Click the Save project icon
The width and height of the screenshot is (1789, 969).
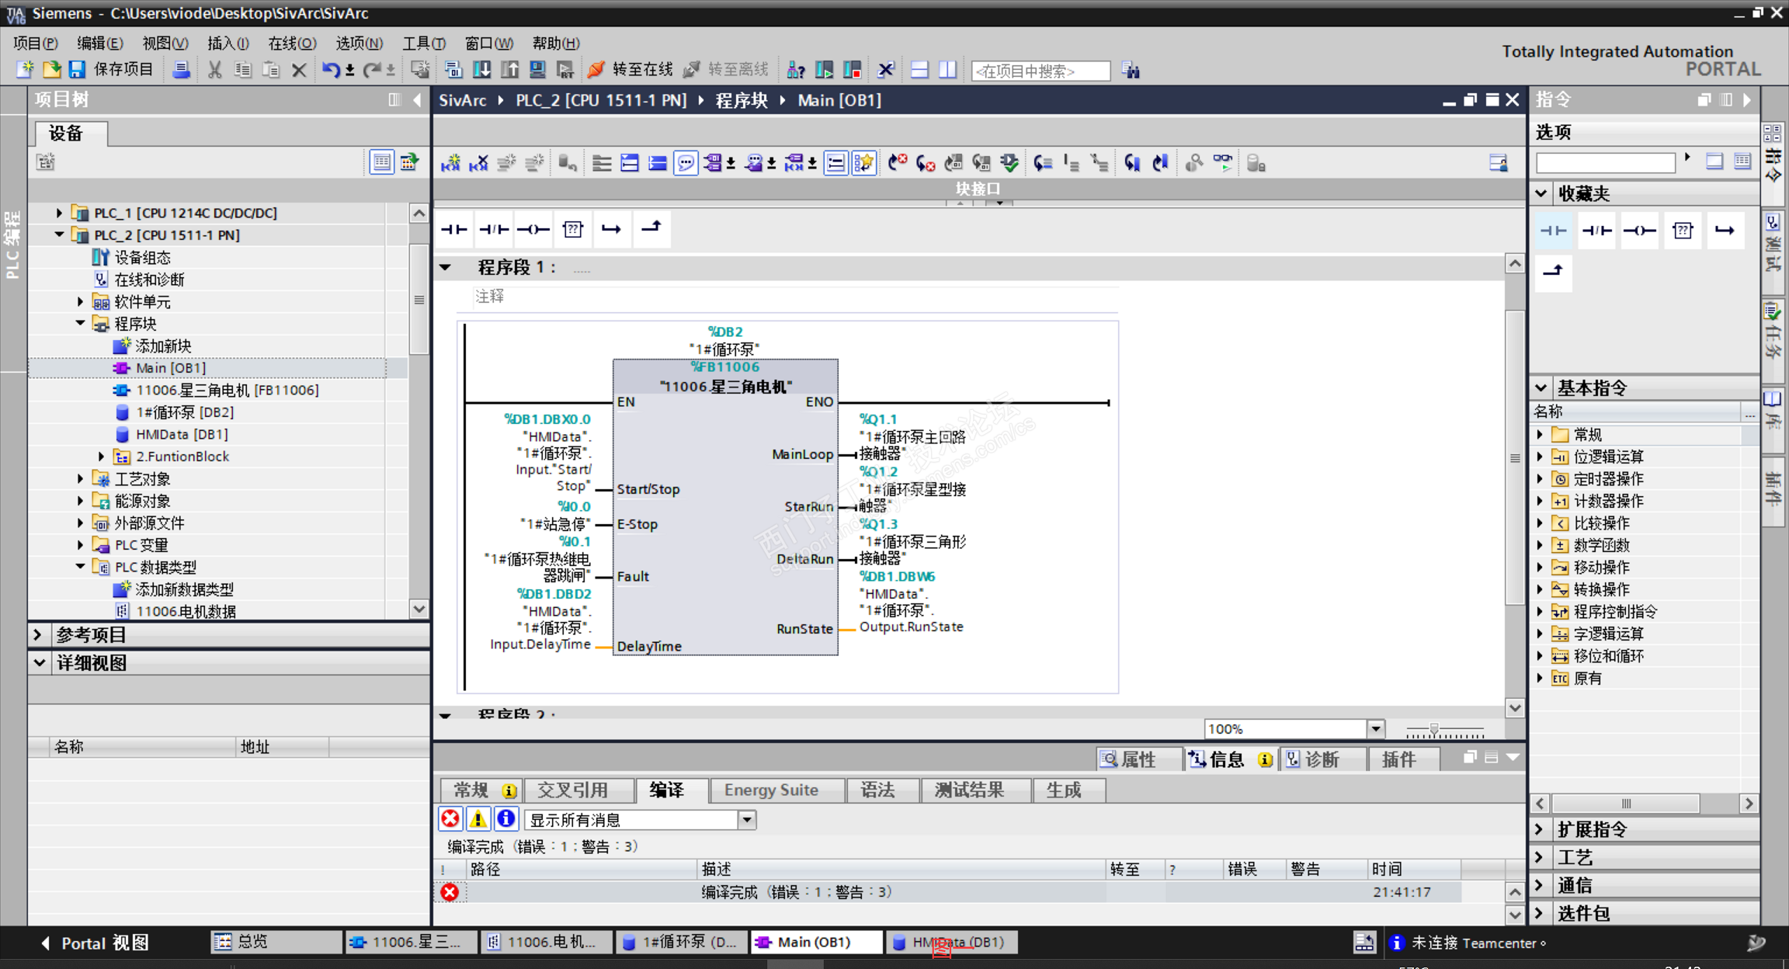(x=77, y=70)
